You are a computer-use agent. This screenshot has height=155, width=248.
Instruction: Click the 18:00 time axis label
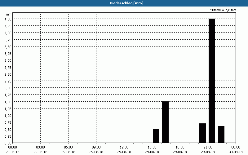180,148
